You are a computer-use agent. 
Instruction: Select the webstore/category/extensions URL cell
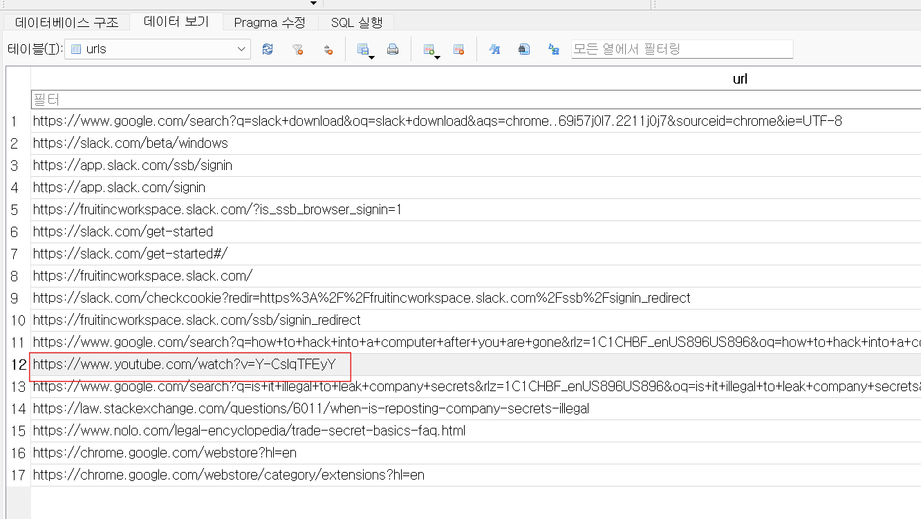click(476, 475)
